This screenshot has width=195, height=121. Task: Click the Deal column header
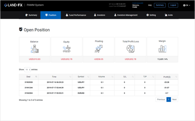(29, 77)
